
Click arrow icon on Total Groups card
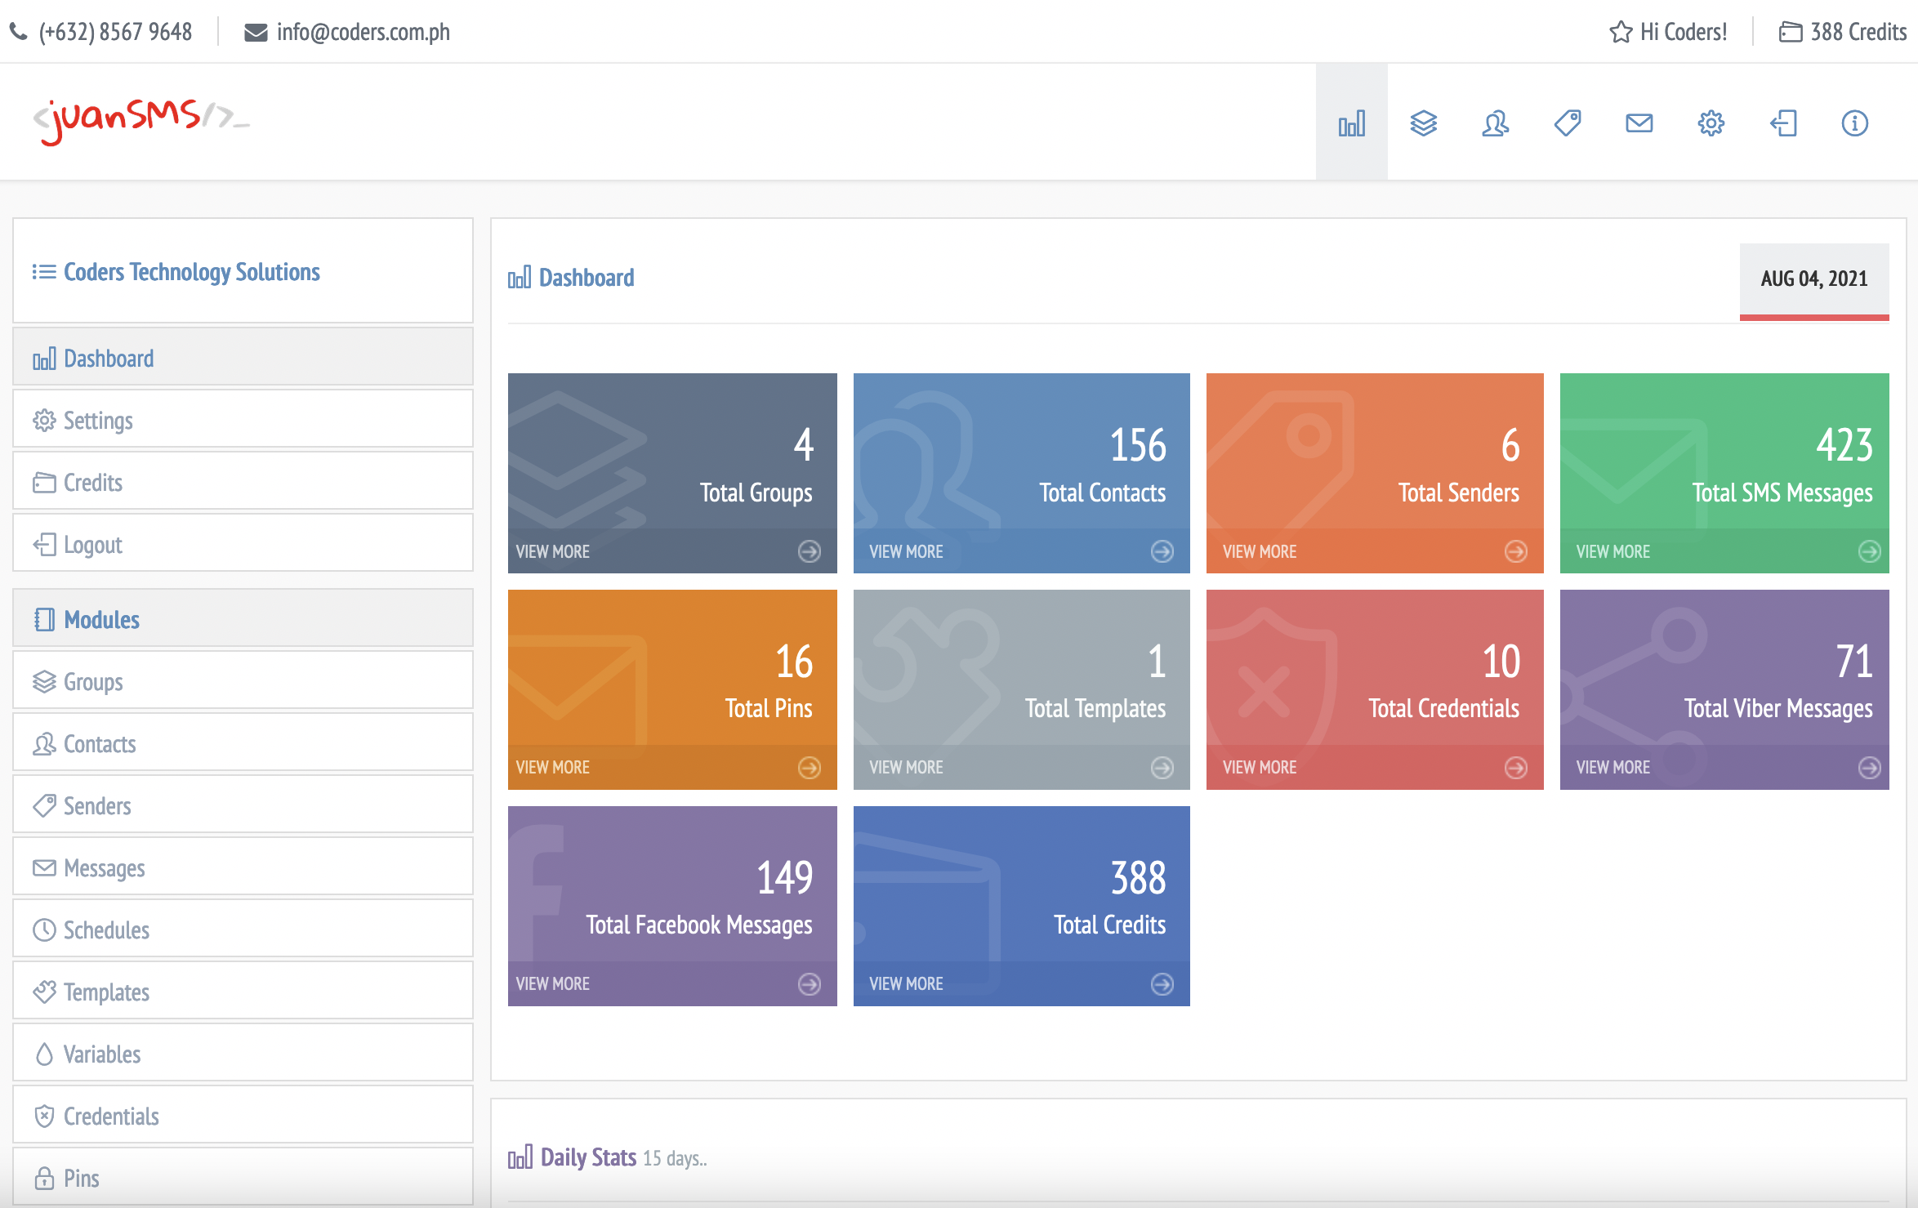pos(810,551)
